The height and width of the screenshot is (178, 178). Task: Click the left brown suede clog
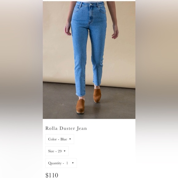click(80, 106)
